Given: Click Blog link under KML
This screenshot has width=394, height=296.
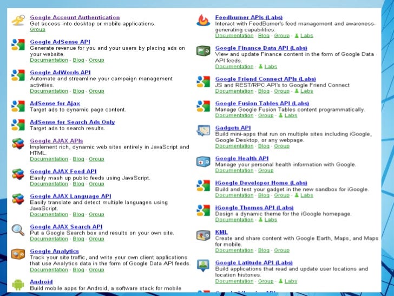Looking at the screenshot, I should point(264,250).
